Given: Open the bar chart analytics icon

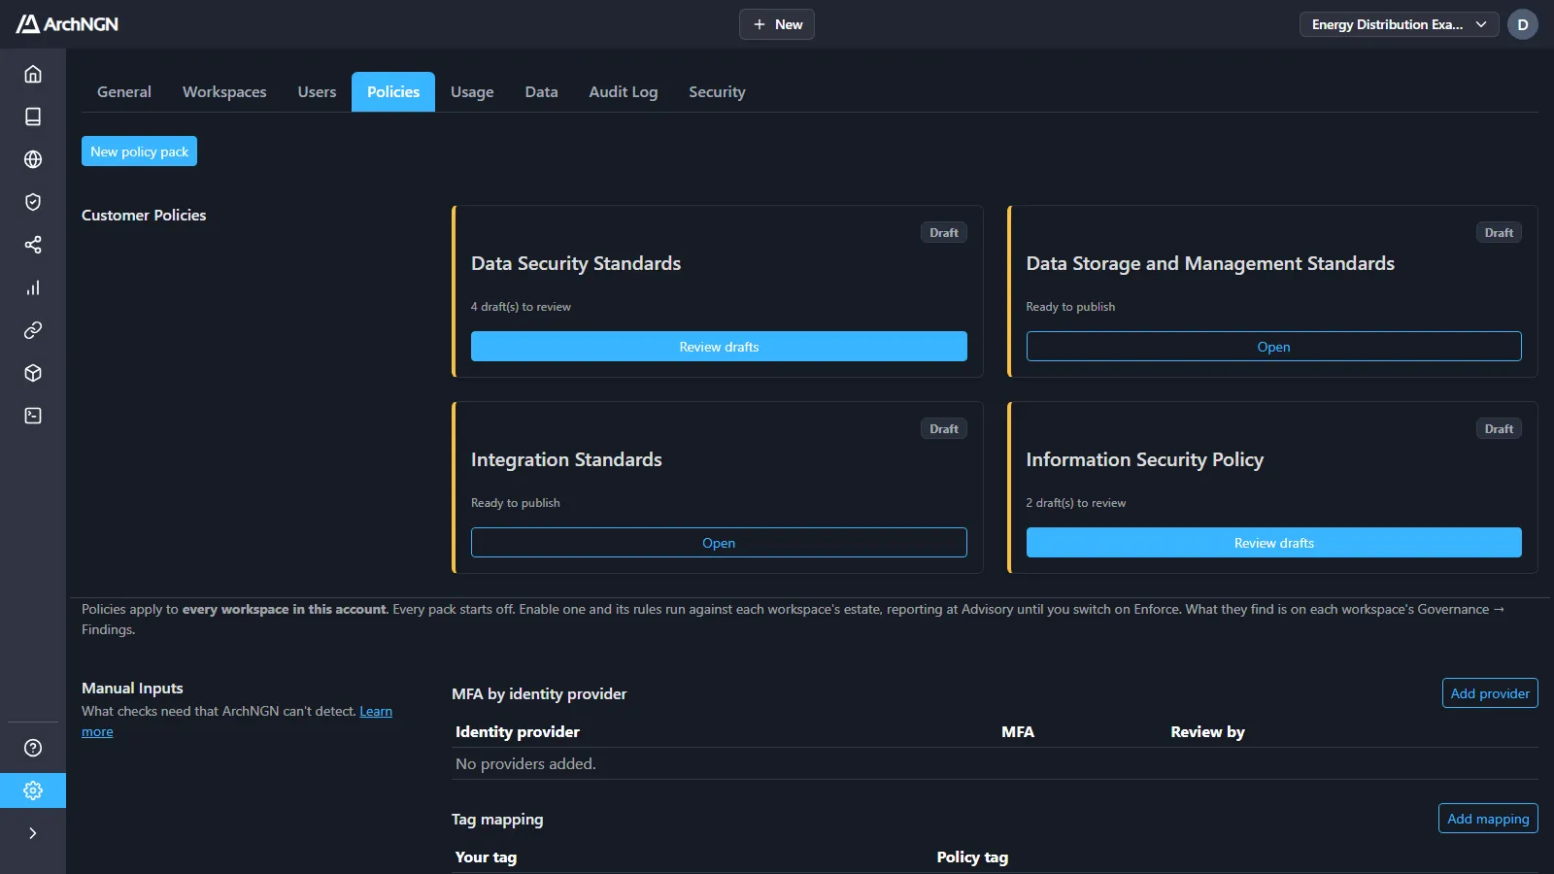Looking at the screenshot, I should [33, 287].
